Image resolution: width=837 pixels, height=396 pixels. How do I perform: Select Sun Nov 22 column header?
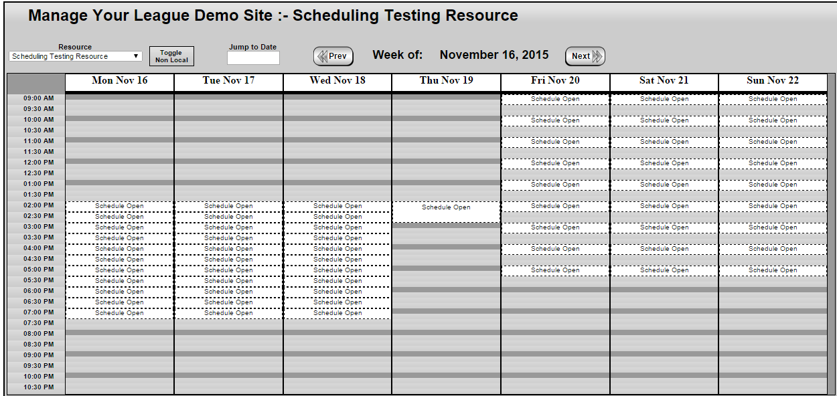[x=773, y=81]
